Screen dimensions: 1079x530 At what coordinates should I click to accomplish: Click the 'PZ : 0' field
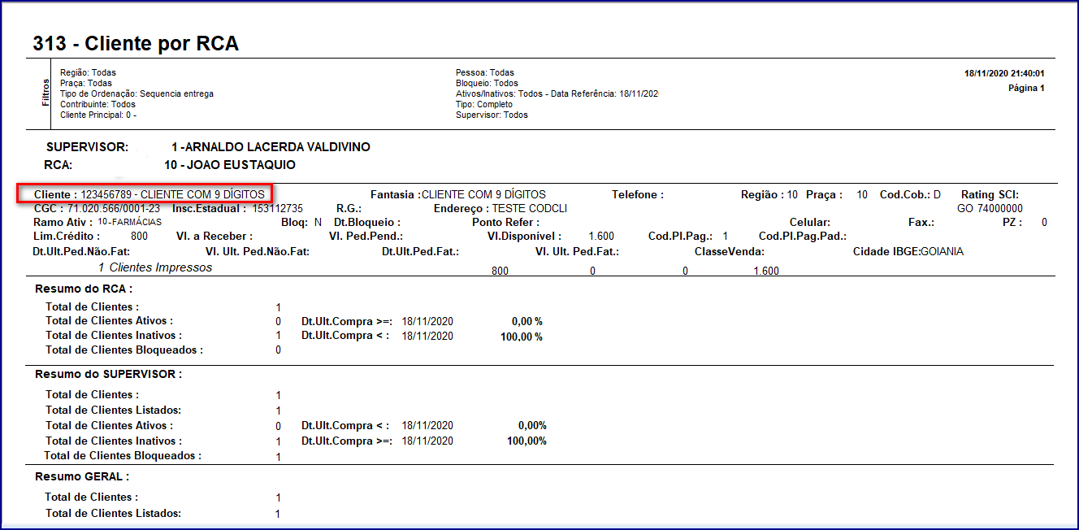(x=1026, y=222)
